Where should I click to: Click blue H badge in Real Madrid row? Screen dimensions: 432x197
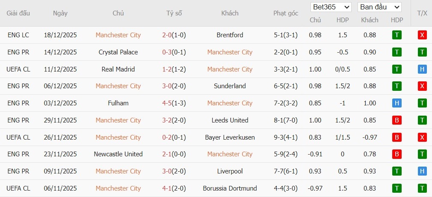click(422, 69)
